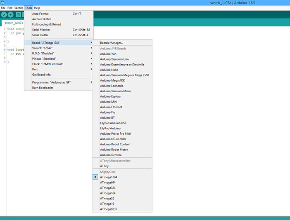Open the Sketch menu
Screen dimensions: 290x220
(19, 8)
